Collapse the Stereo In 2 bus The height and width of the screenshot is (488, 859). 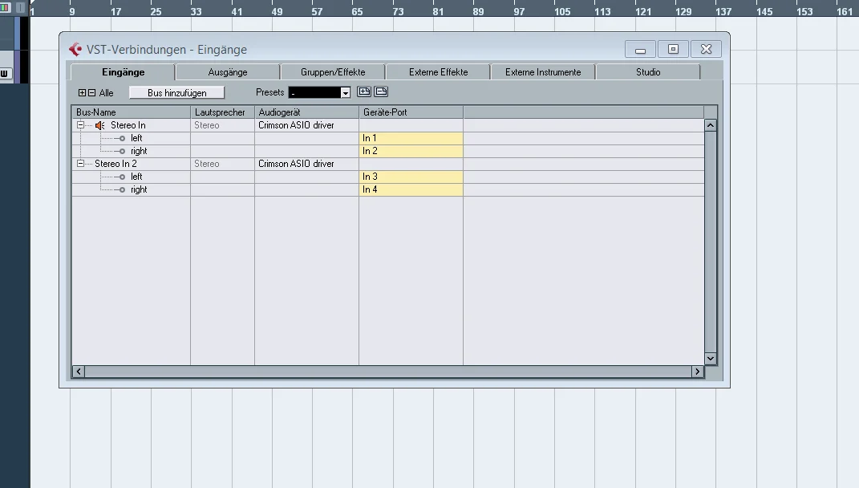[80, 164]
